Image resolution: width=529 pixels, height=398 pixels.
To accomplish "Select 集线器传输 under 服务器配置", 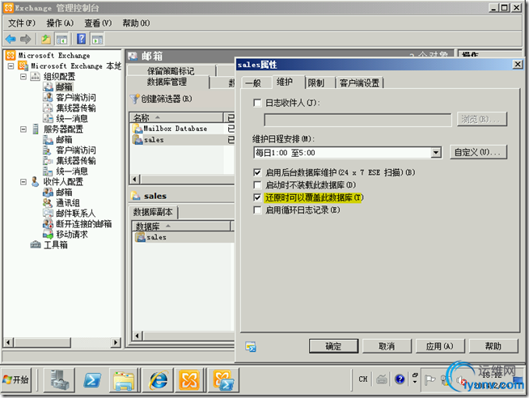I will [76, 160].
